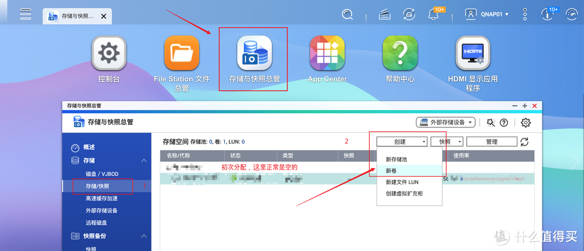Viewport: 584px width, 251px height.
Task: Open 外部存储设备 sidebar item
Action: click(102, 211)
